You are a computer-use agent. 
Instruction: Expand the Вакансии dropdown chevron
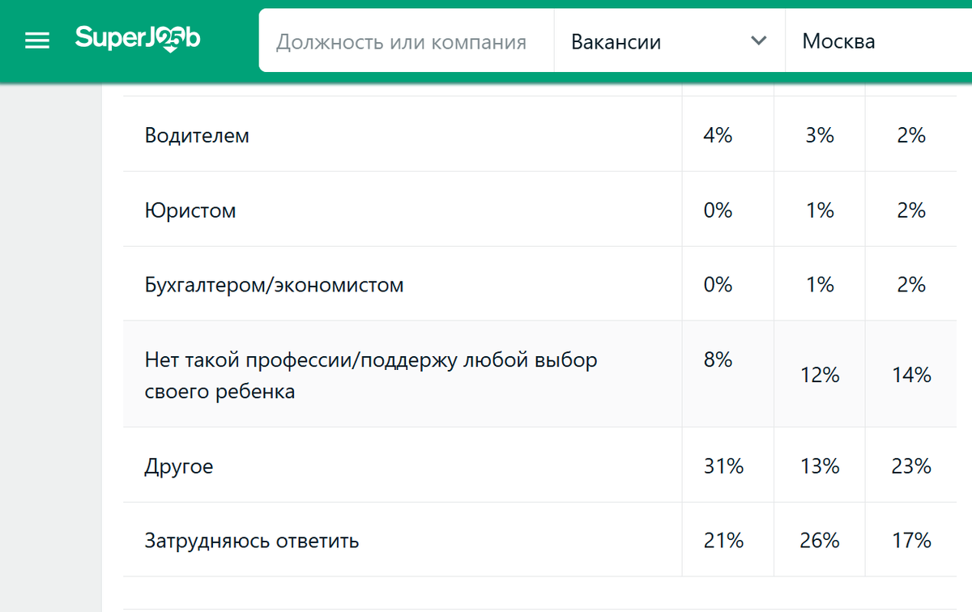pos(758,41)
